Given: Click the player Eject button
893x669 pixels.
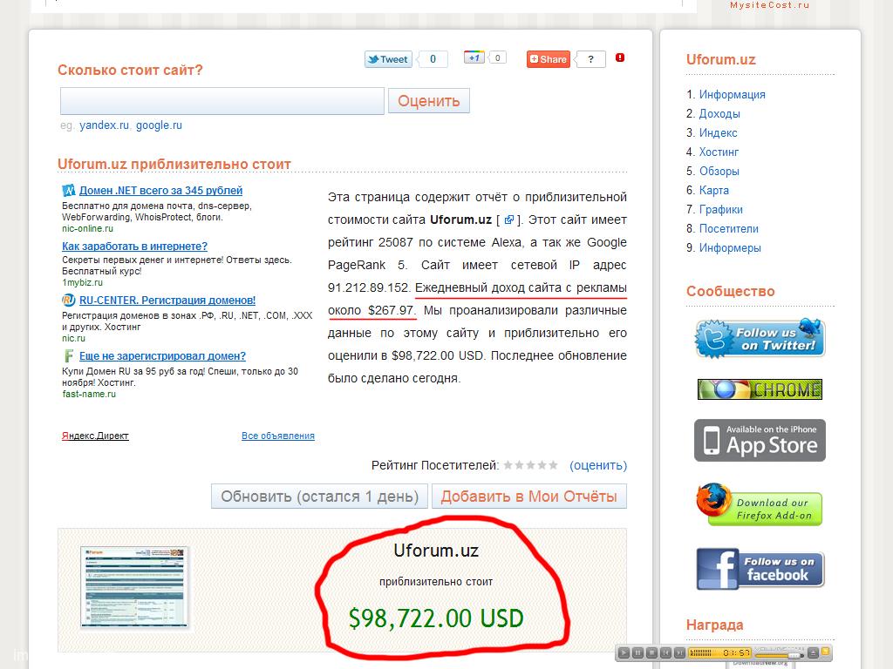Looking at the screenshot, I should (x=814, y=652).
